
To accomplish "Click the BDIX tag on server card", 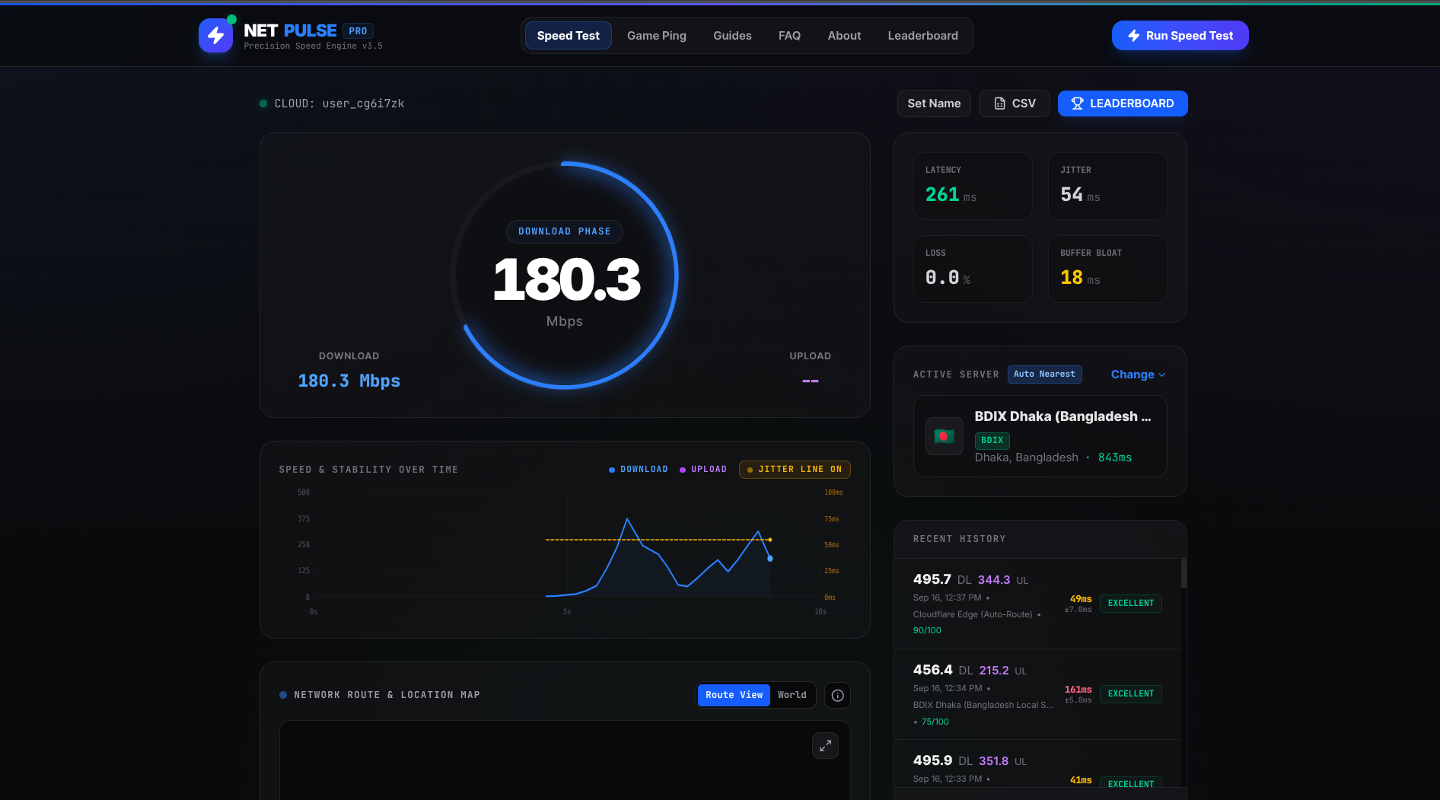I will (992, 440).
